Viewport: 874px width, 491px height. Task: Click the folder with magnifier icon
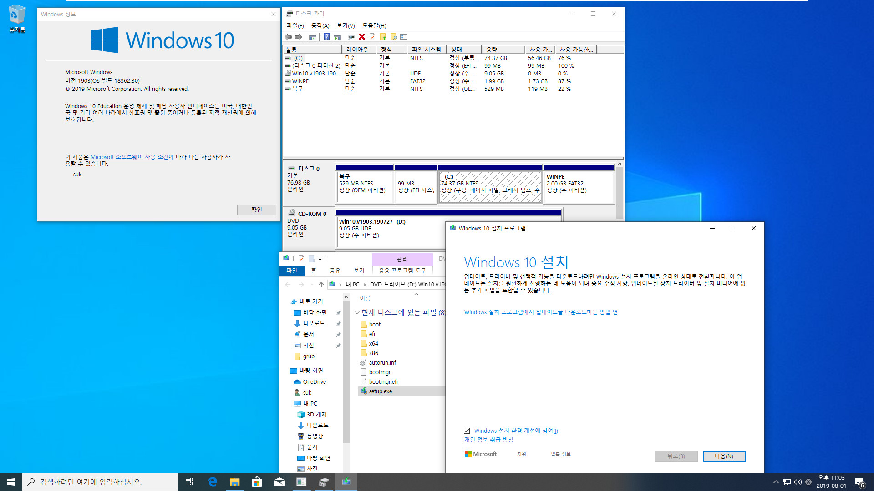coord(393,37)
